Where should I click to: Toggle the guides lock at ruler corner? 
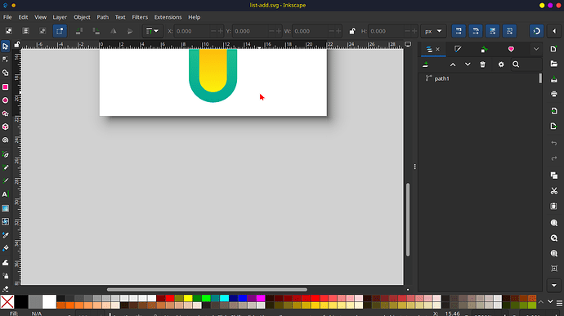(x=17, y=45)
